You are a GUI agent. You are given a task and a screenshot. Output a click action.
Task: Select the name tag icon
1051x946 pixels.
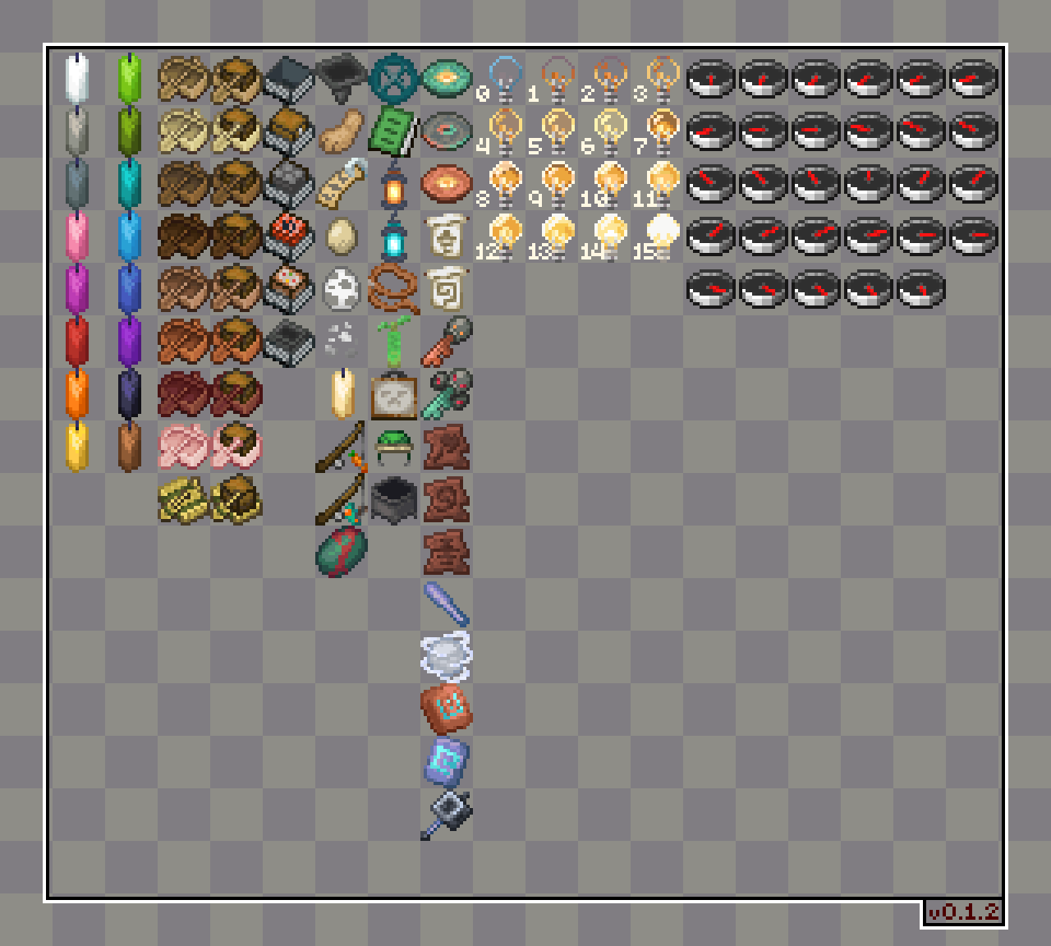point(341,183)
